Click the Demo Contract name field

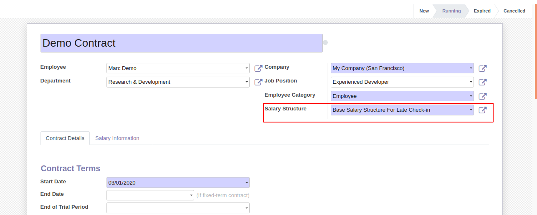[x=181, y=43]
